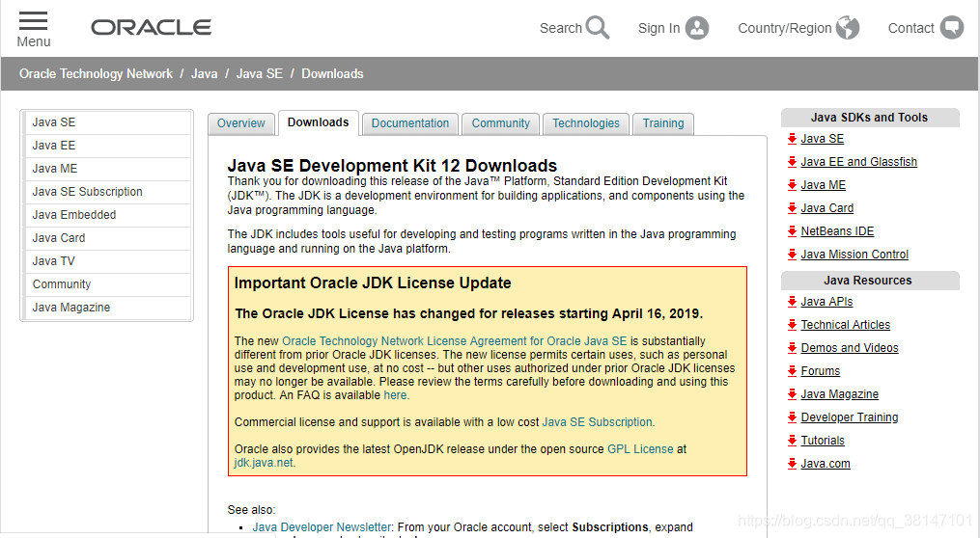The height and width of the screenshot is (538, 980).
Task: Click arrow icon beside Forums
Action: coord(792,371)
